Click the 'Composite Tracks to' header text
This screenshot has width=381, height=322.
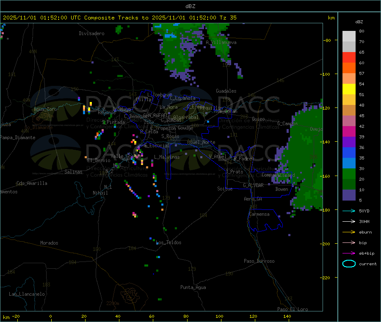(x=116, y=18)
